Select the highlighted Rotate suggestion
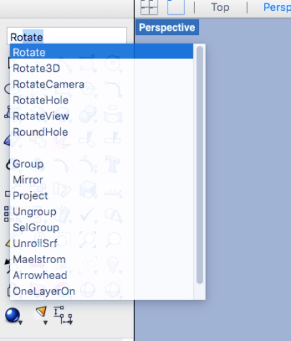This screenshot has height=341, width=291. point(102,52)
